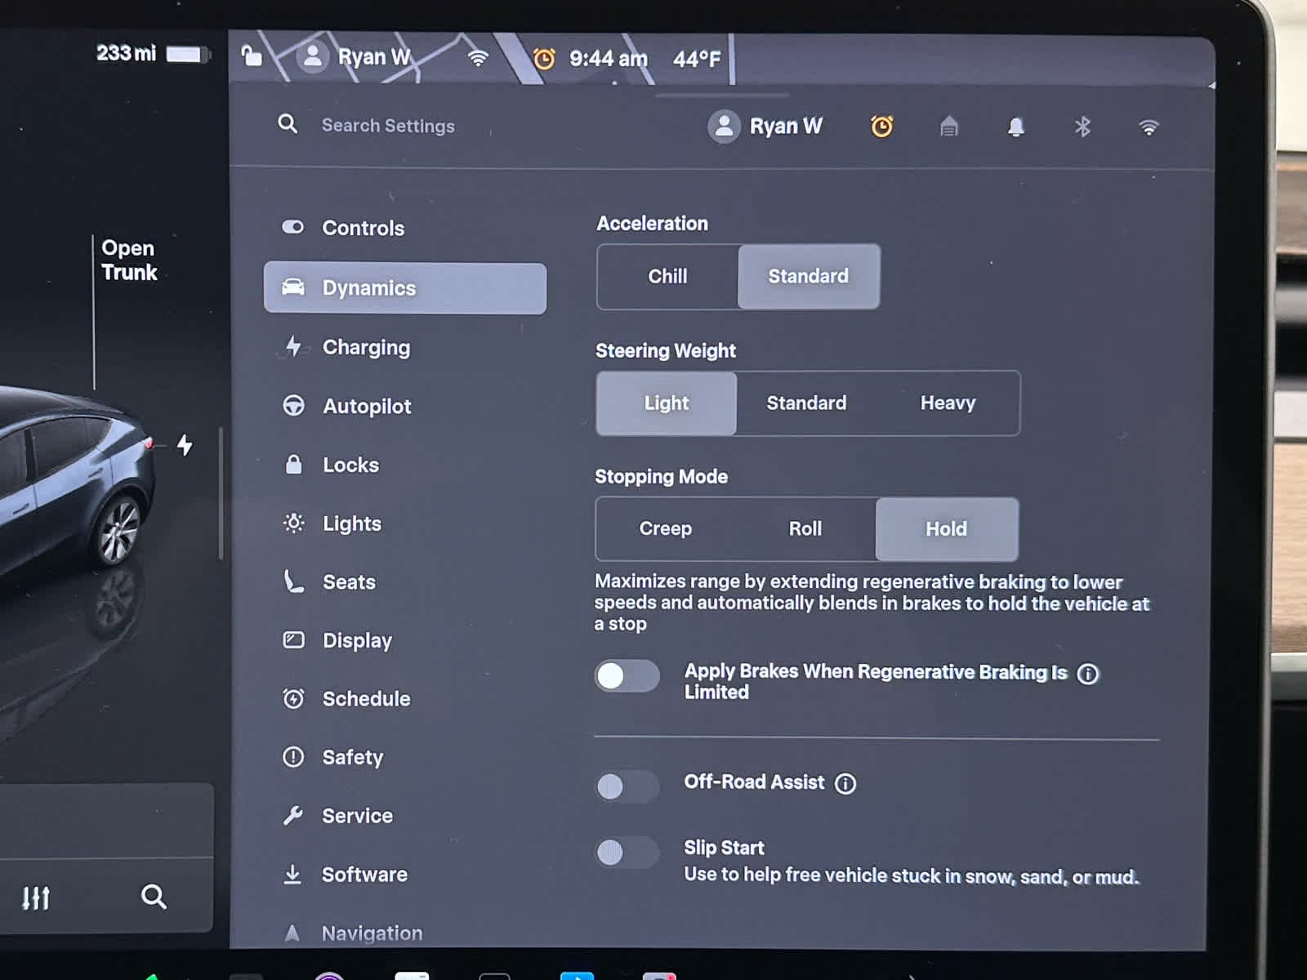Open notifications bell icon
The width and height of the screenshot is (1307, 980).
[x=1015, y=127]
